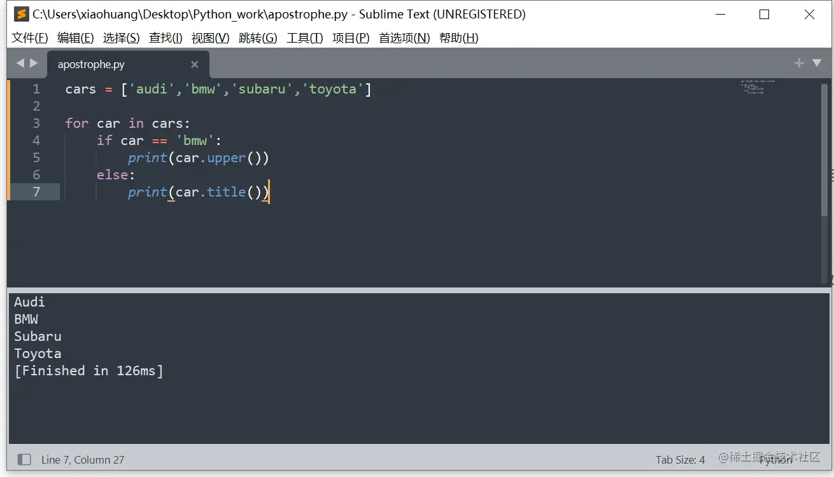Open the 查找(I) menu
Screen dimensions: 834x477
point(166,38)
